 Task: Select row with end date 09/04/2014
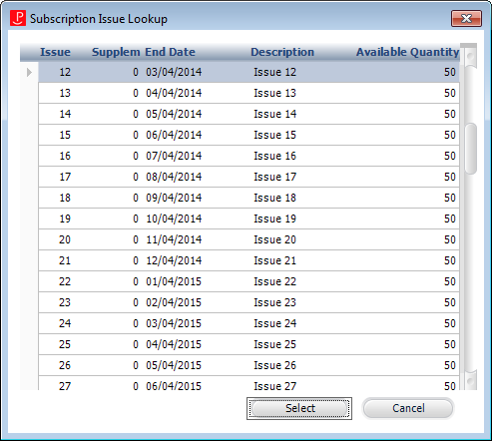[x=248, y=198]
